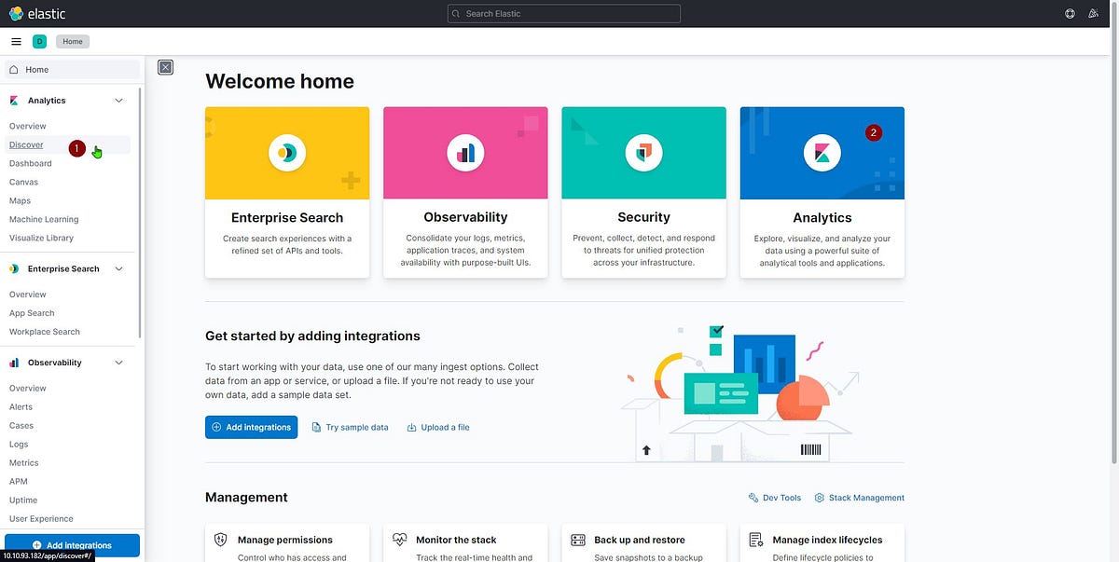Open the user profile avatar icon
This screenshot has height=562, width=1119.
tap(1093, 13)
